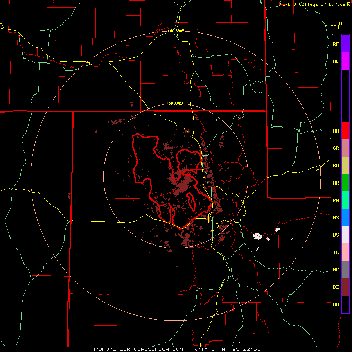Select the 'ND' legend label
Viewport: 352px width, 352px height.
pyautogui.click(x=336, y=305)
